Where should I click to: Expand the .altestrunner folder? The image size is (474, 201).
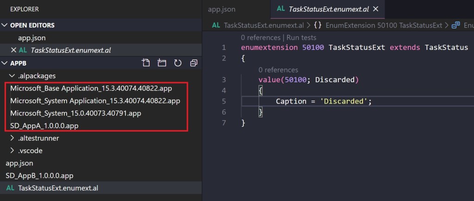tap(12, 138)
